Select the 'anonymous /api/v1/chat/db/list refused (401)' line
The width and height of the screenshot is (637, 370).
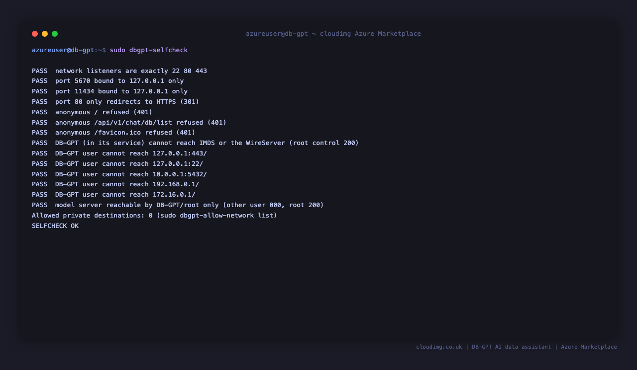click(x=129, y=123)
